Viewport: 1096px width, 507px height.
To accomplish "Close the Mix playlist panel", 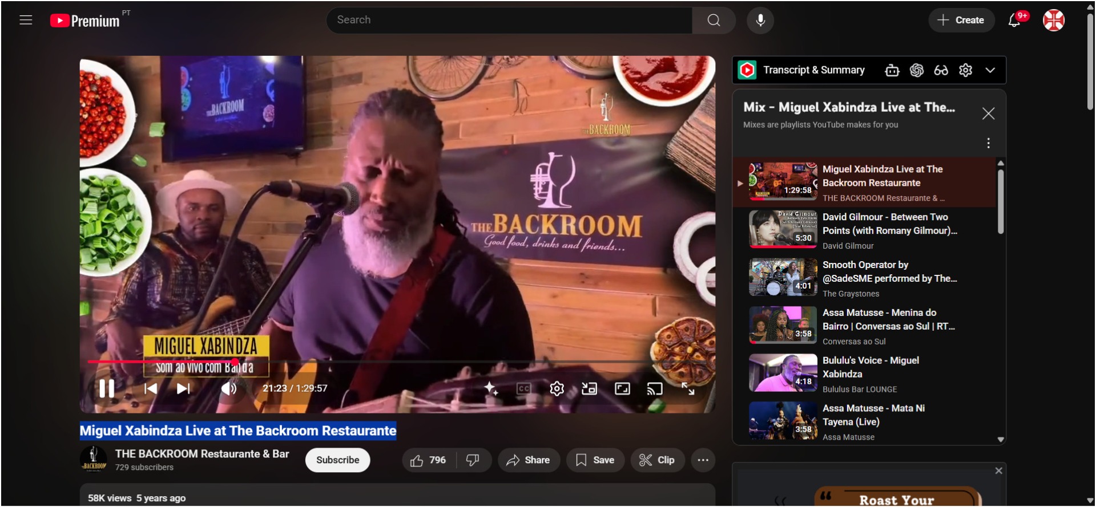I will click(988, 113).
